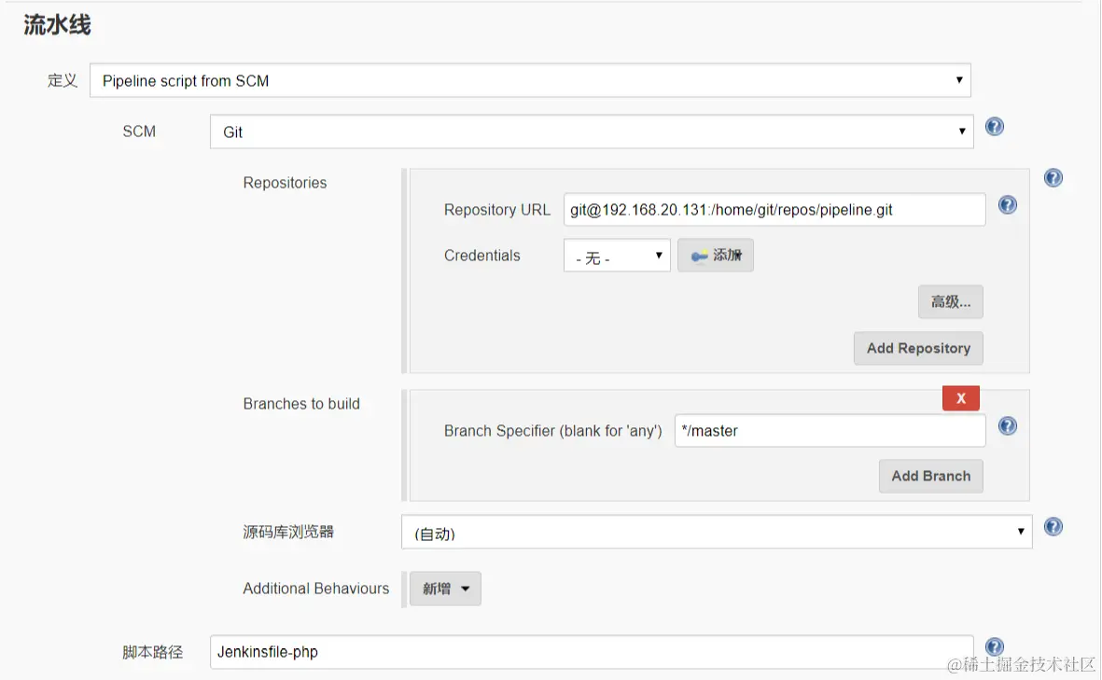Expand the SCM Git dropdown

pos(591,132)
